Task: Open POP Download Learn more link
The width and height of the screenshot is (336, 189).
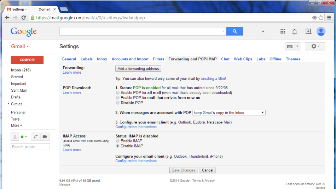Action: [x=72, y=92]
